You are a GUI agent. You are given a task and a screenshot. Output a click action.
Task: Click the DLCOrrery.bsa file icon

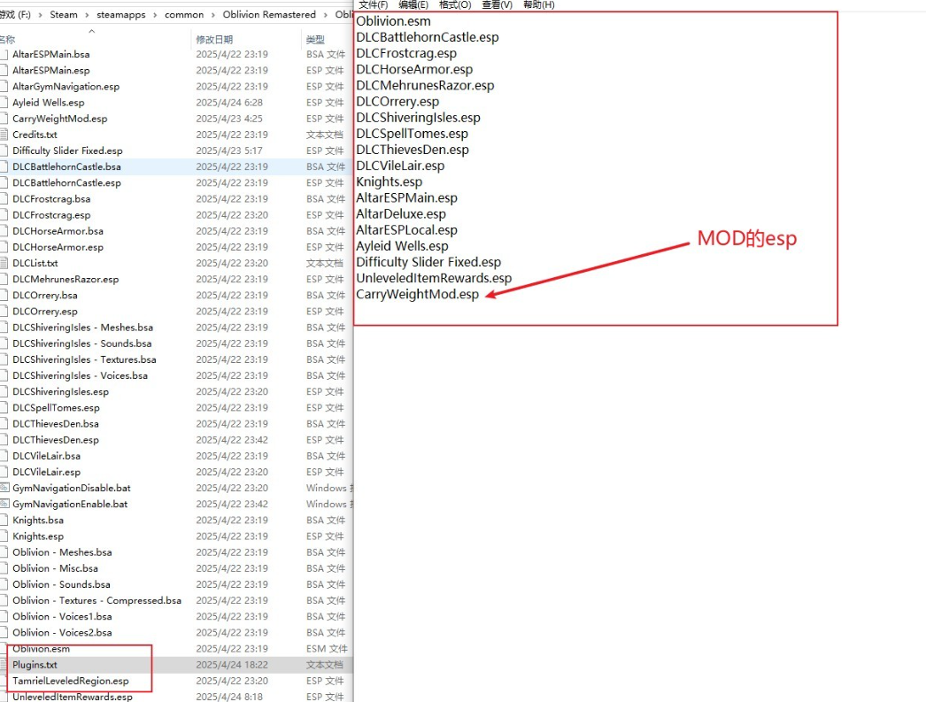coord(4,295)
